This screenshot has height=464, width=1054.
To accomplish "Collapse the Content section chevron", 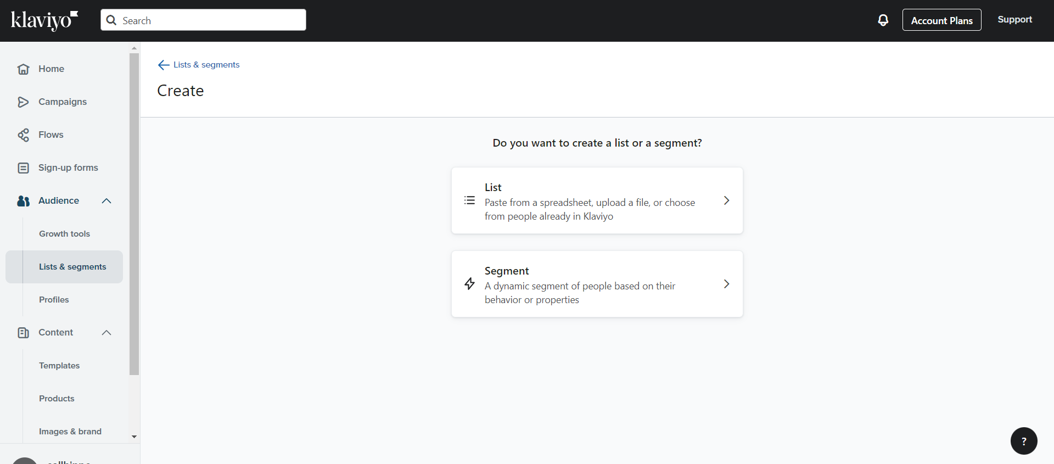I will coord(106,332).
